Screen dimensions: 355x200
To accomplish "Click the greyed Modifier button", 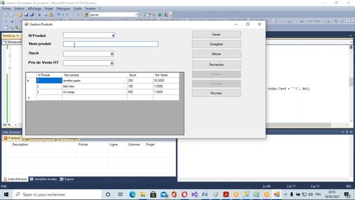I will pos(216,74).
